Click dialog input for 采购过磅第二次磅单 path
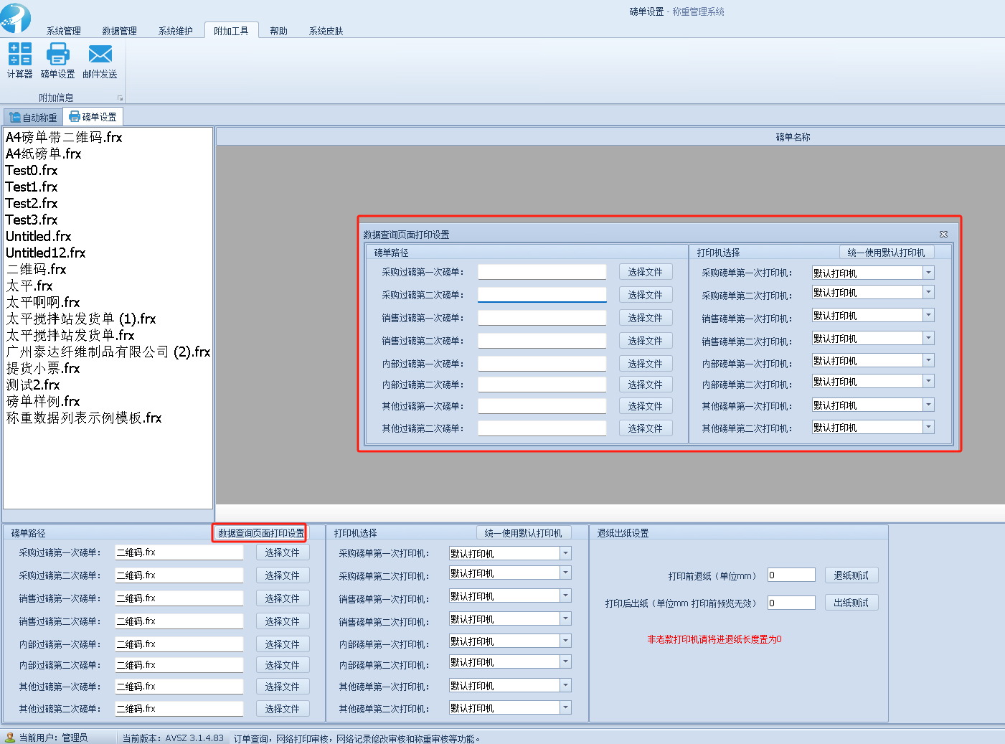Screen dimensions: 1005x744 542,295
